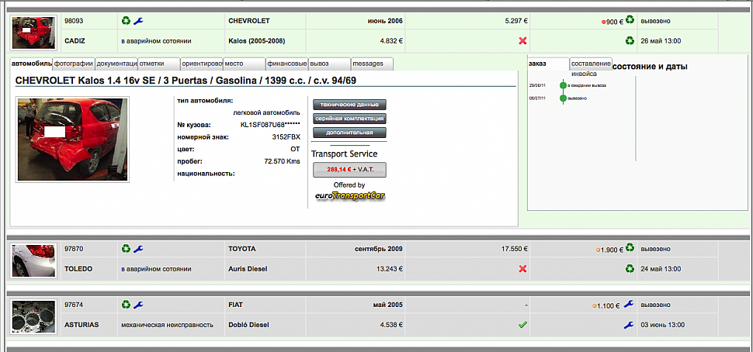Open the red Chevrolet row thumbnail
Viewport: 753px width, 352px height.
point(33,33)
